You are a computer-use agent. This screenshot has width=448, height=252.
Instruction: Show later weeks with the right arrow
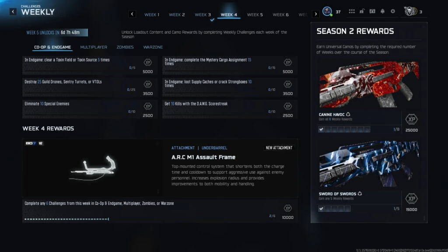coord(316,14)
